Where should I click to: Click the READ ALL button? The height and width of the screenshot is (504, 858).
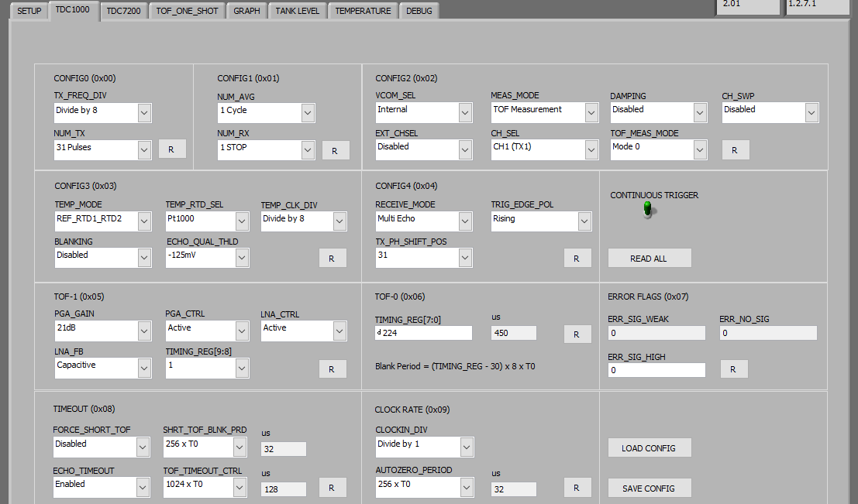pos(650,258)
